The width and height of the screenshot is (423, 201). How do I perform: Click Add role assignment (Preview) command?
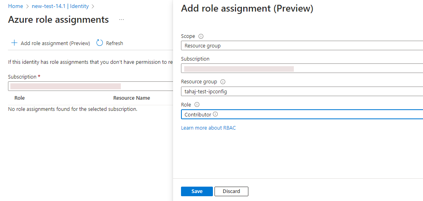pyautogui.click(x=51, y=43)
